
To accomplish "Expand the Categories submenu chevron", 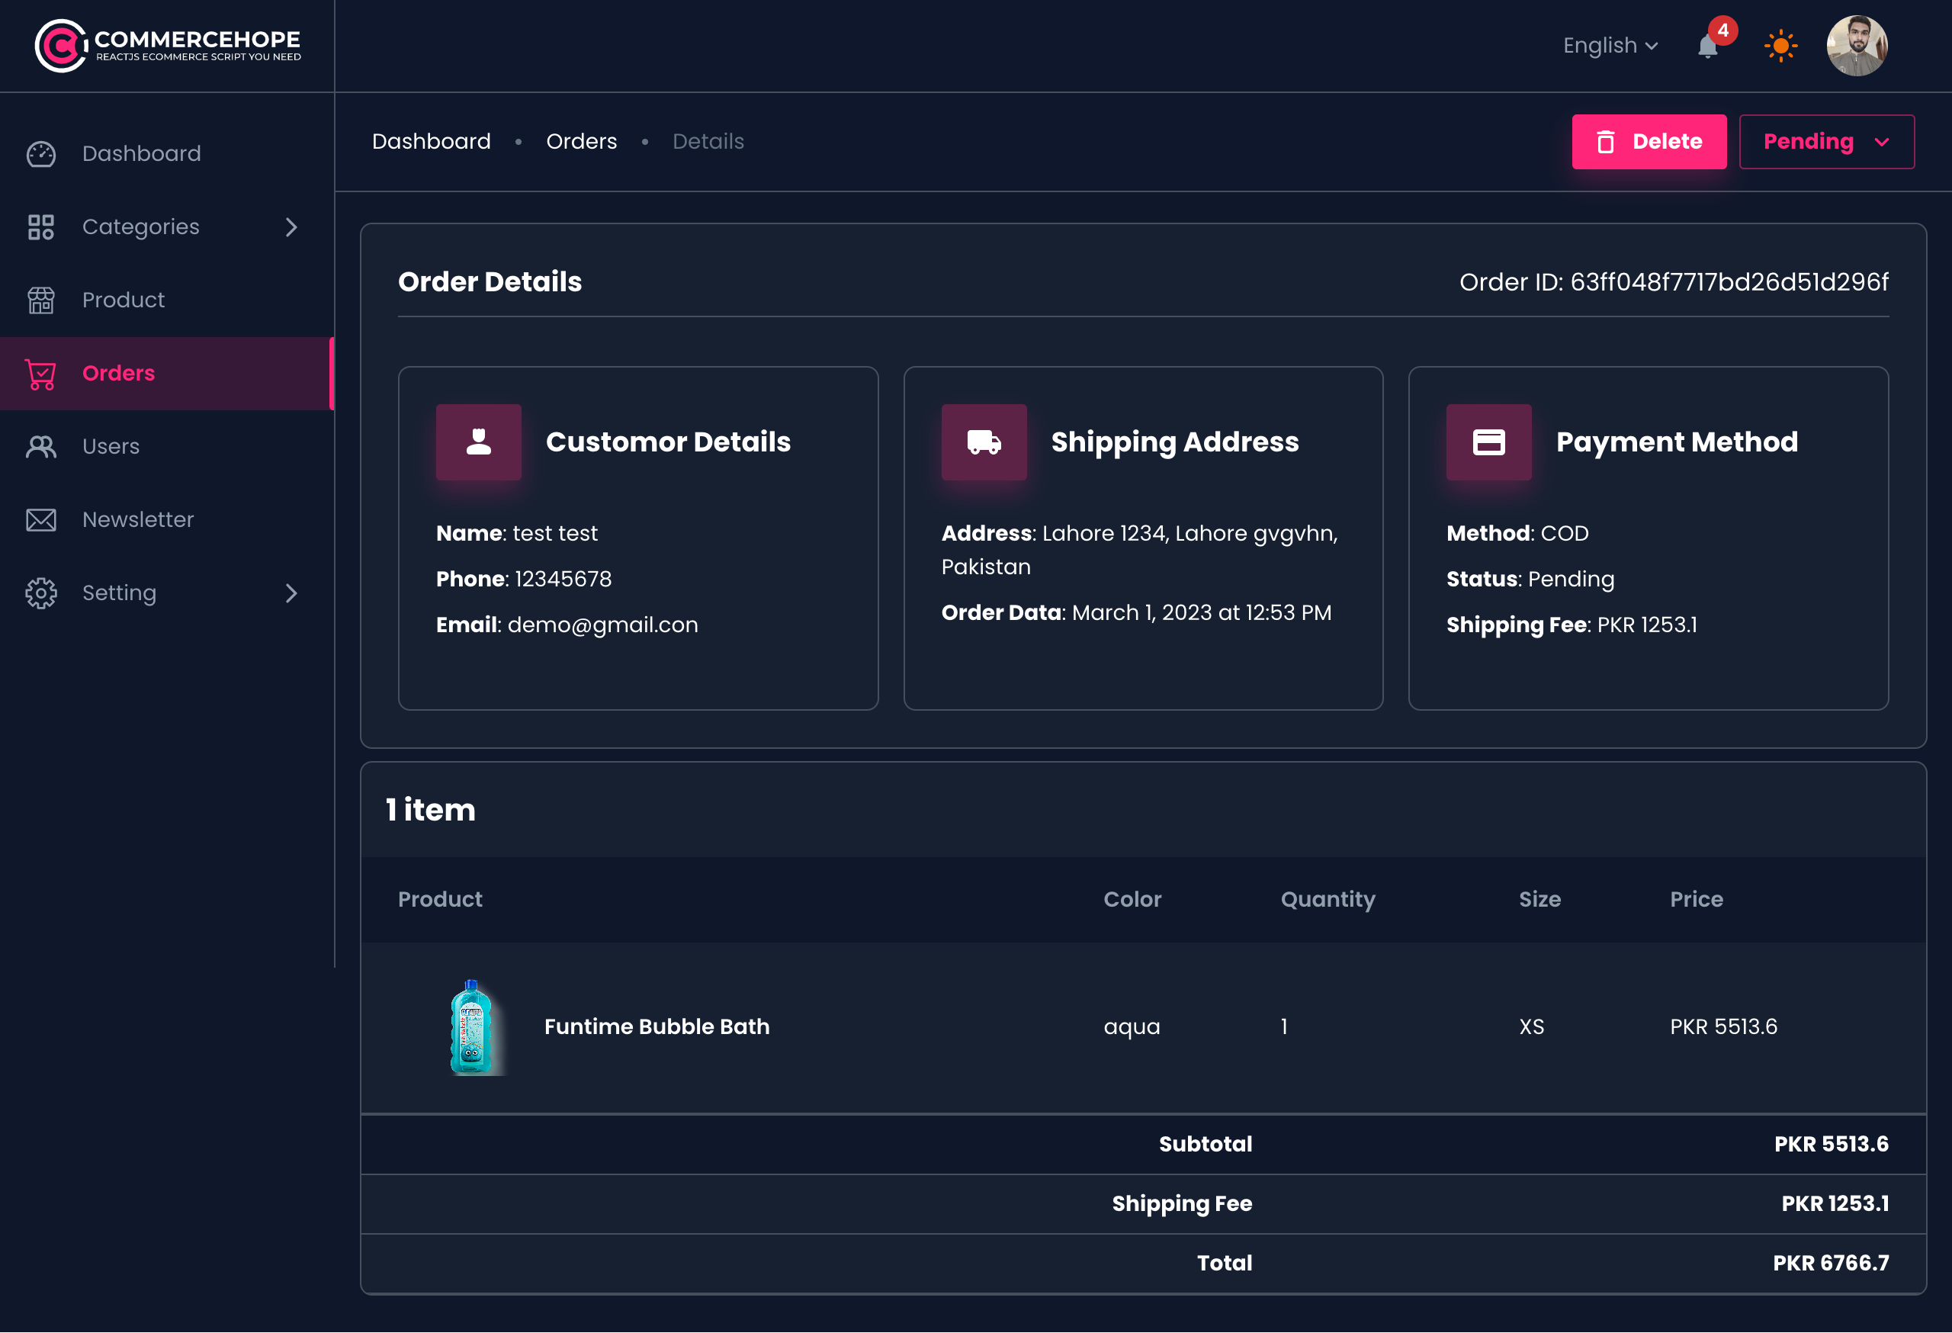I will coord(291,226).
